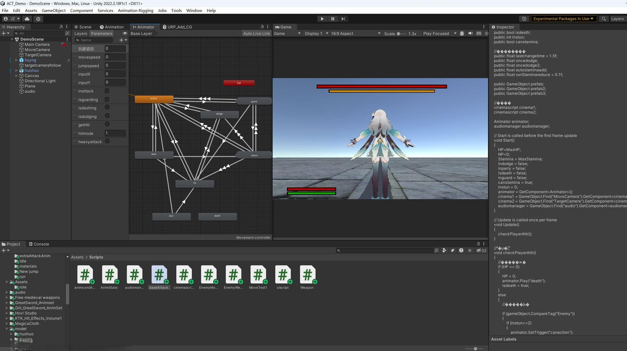Image resolution: width=627 pixels, height=351 pixels.
Task: Click the Step forward button
Action: tap(343, 19)
